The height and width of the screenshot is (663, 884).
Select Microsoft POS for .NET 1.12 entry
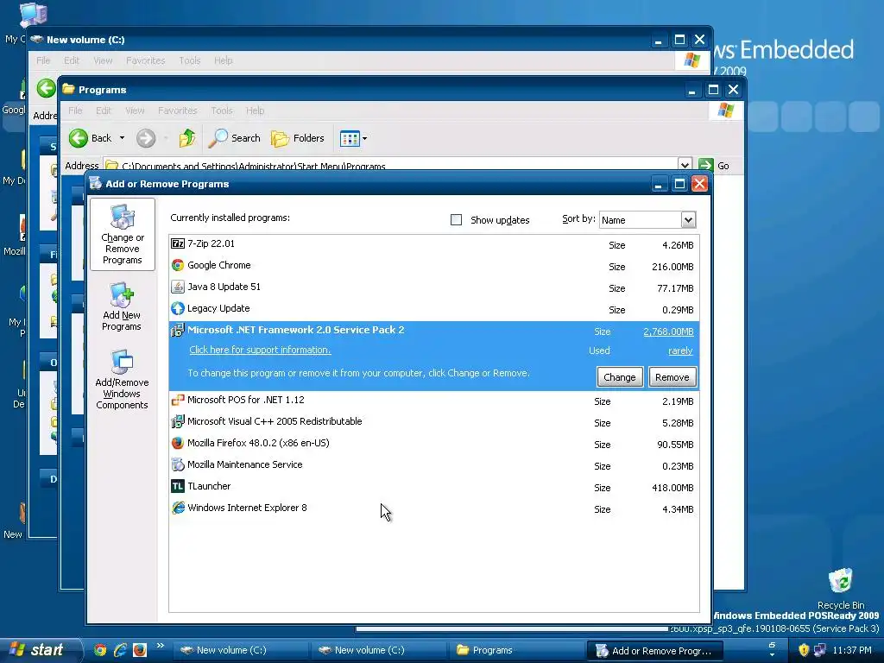coord(433,401)
